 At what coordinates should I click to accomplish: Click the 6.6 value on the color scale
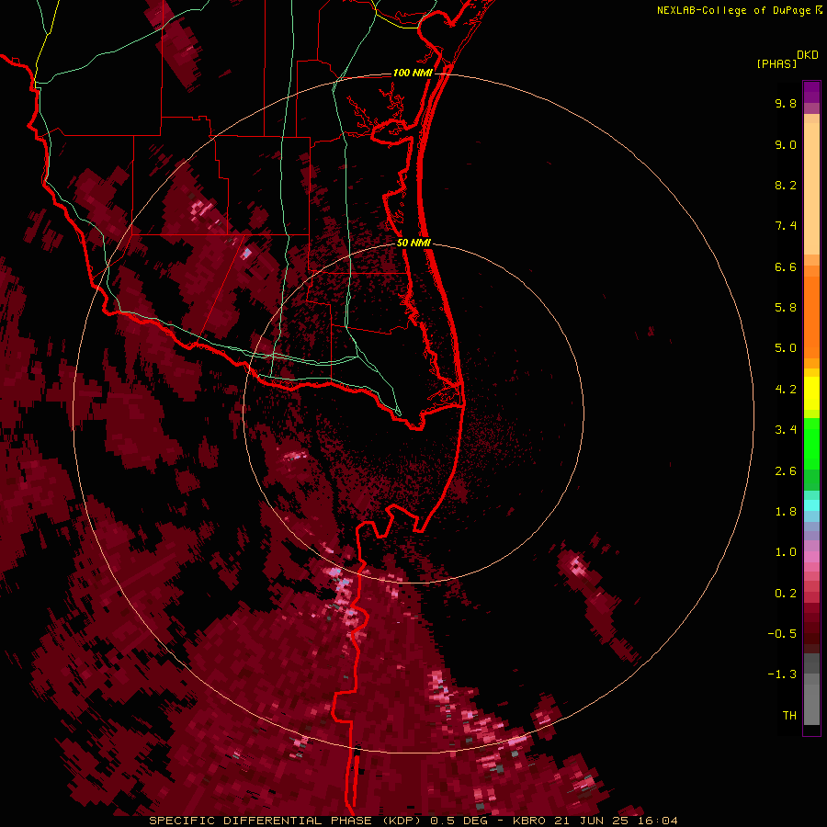coord(786,266)
